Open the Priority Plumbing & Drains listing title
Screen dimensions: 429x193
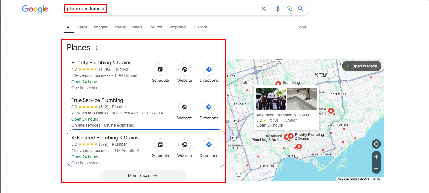tap(101, 63)
